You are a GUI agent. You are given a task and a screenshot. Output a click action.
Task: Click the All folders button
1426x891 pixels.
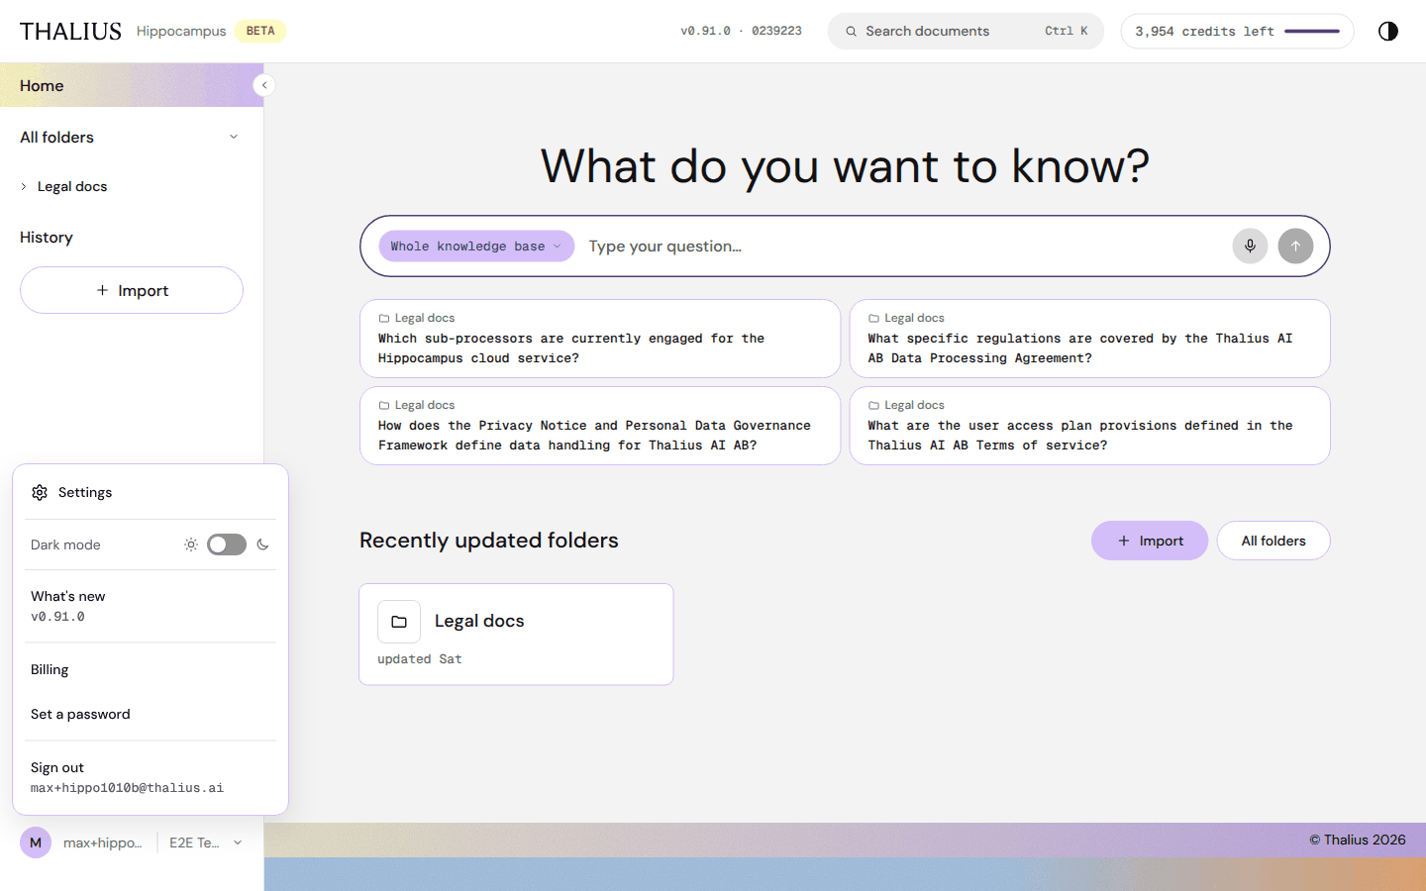(x=1273, y=541)
